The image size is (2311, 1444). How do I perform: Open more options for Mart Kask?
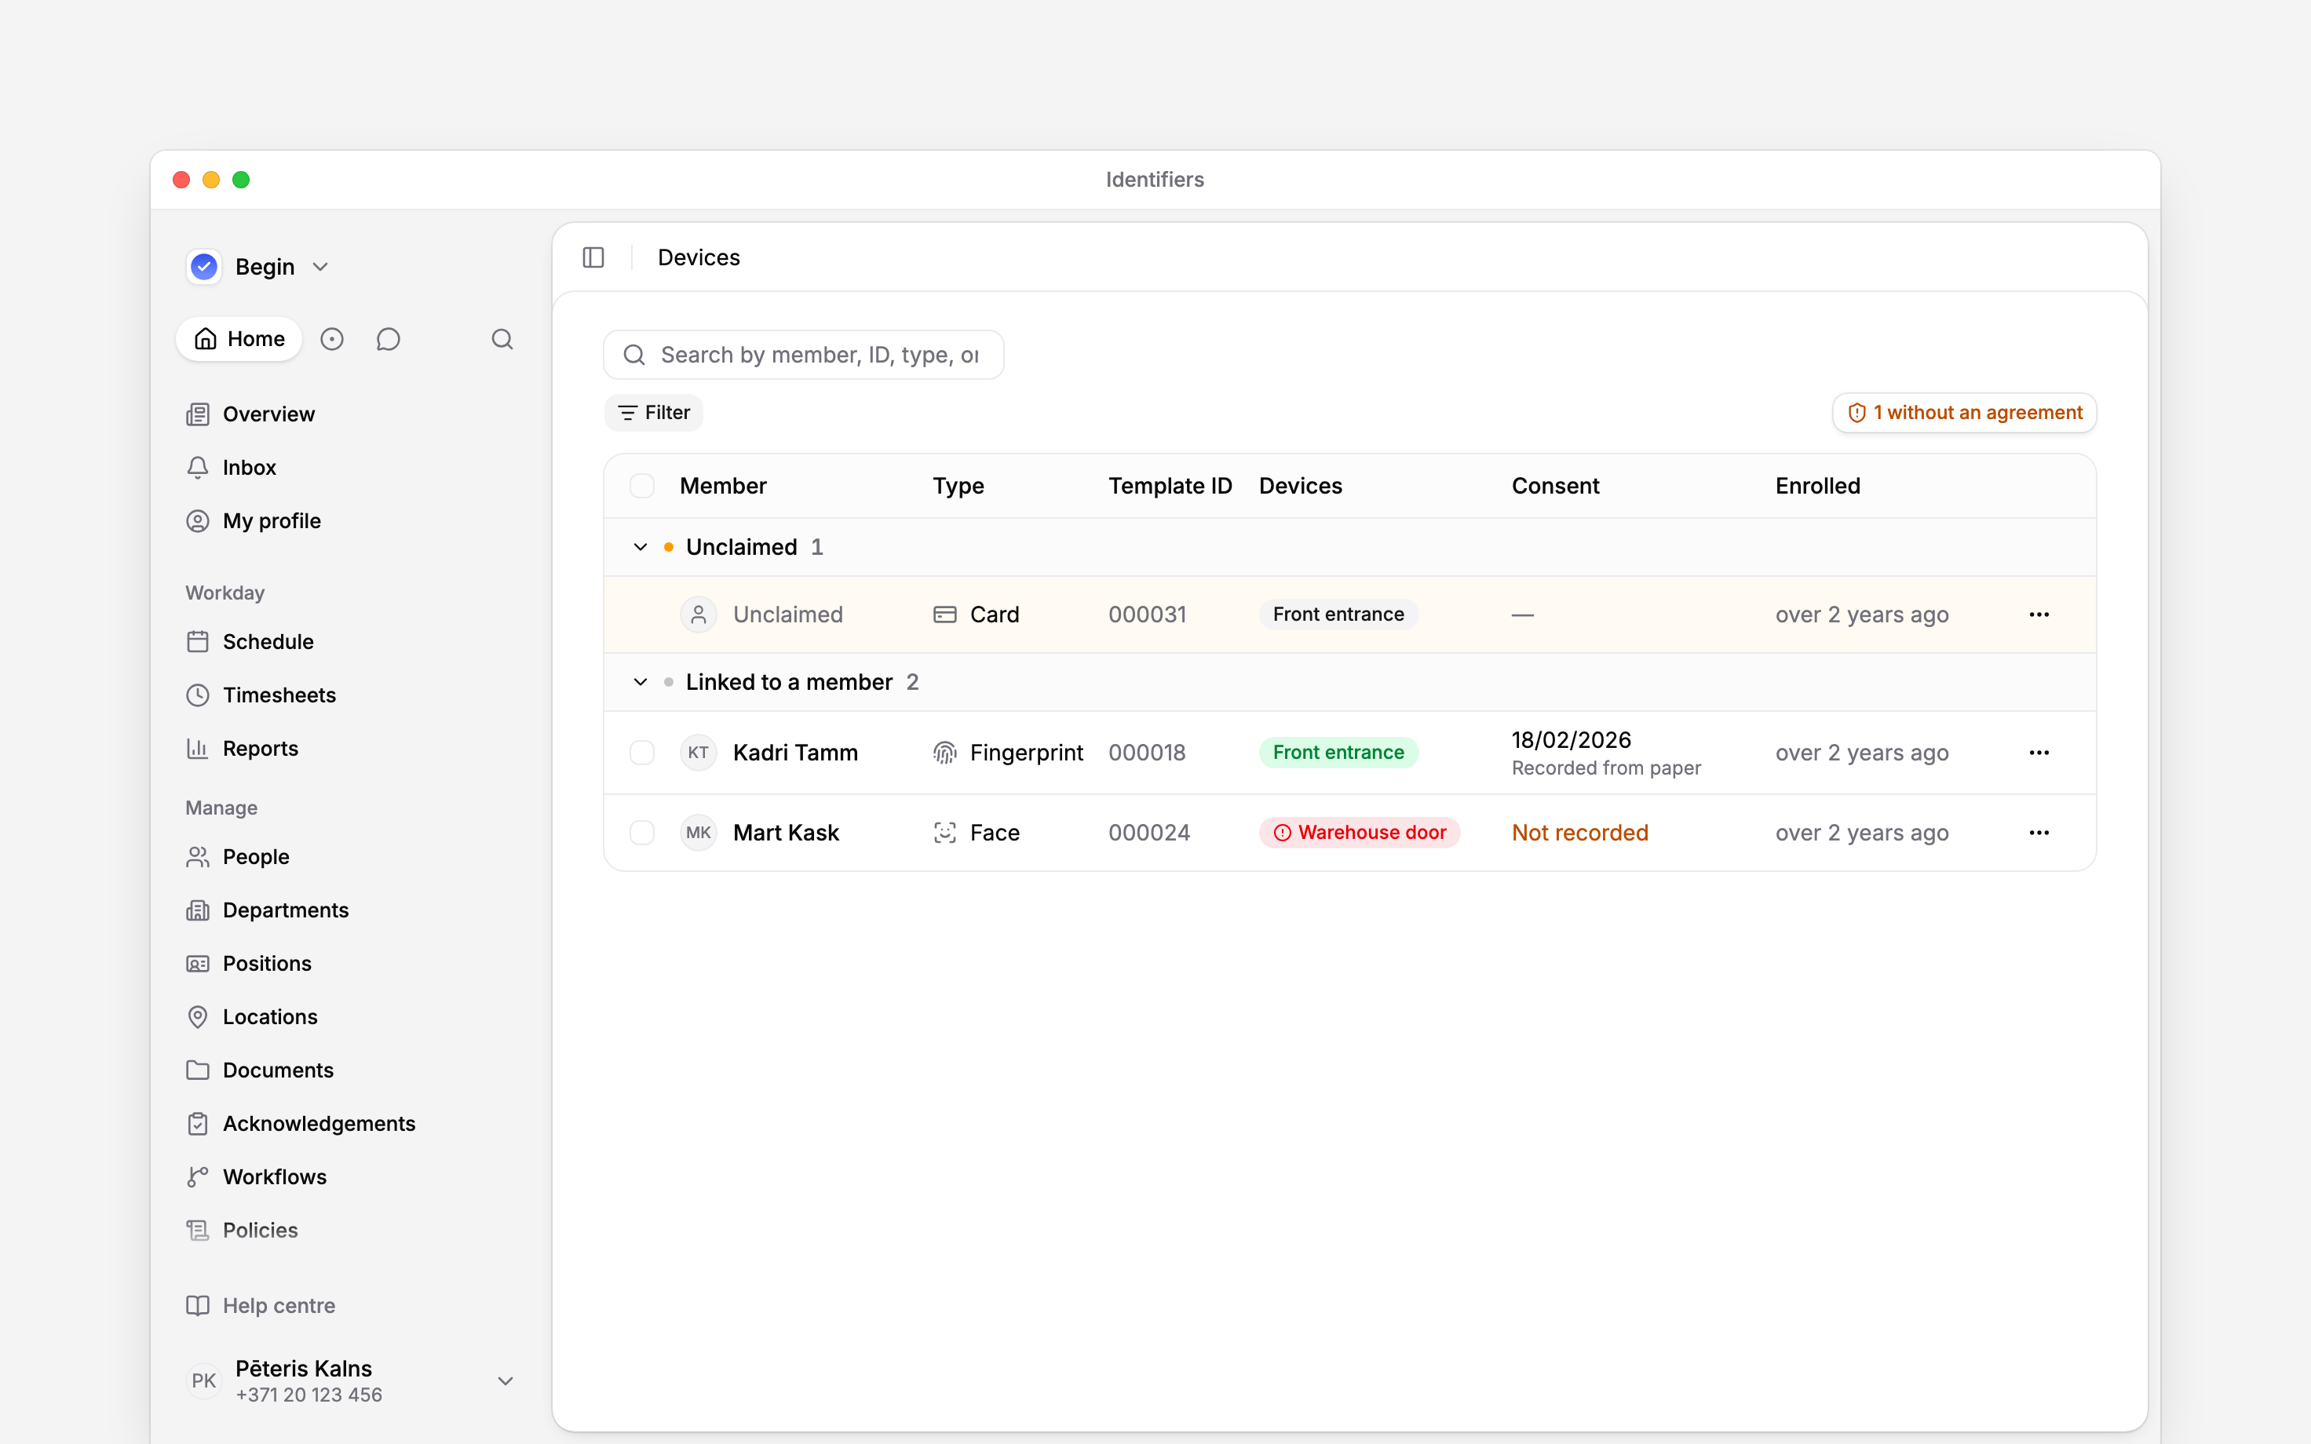[x=2039, y=833]
